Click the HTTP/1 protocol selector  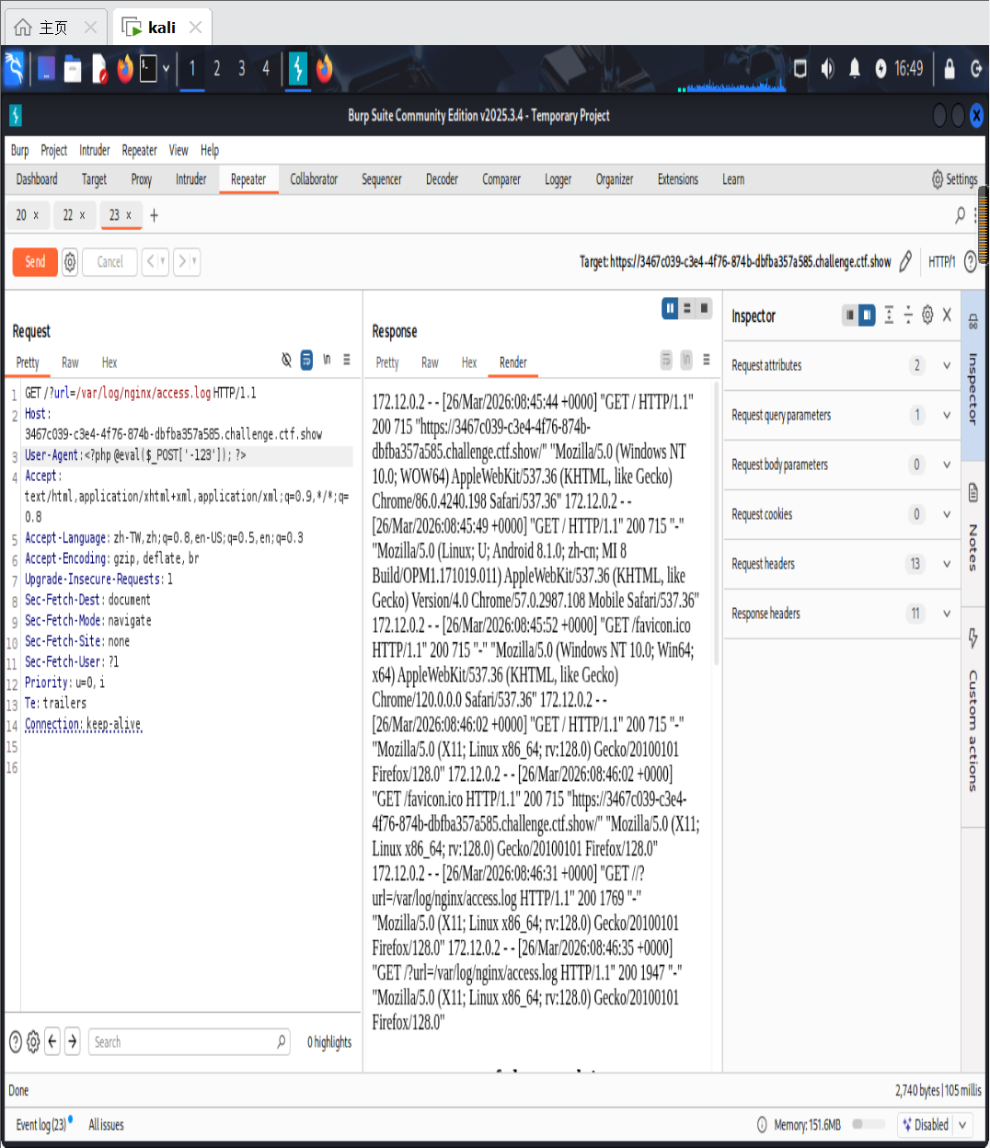941,262
